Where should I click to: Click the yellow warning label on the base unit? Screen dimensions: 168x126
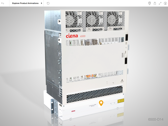(121, 101)
